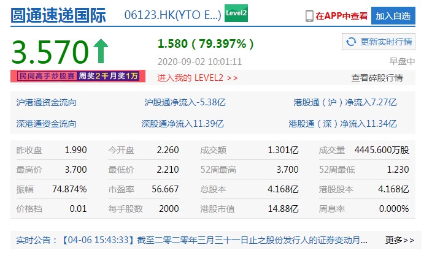Click 深股通净流入11.39亿 link

[182, 124]
